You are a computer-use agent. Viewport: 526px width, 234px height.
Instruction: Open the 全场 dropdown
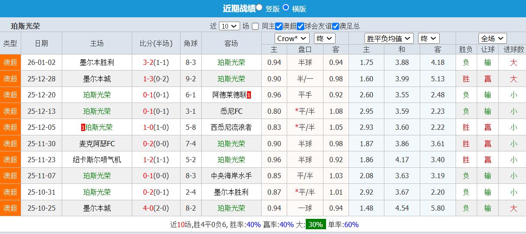point(492,38)
